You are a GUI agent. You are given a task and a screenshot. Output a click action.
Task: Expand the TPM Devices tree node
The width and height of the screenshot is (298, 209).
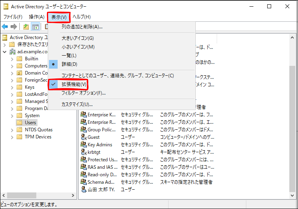click(x=12, y=137)
